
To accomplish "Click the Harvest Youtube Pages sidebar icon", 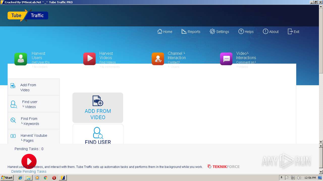I will (13, 136).
